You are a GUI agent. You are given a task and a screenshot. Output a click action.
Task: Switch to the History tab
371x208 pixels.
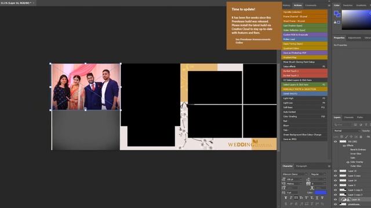pyautogui.click(x=286, y=5)
